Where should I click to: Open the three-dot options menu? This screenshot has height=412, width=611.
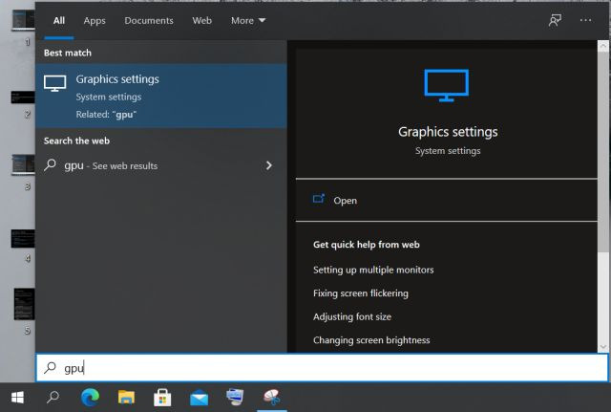585,20
